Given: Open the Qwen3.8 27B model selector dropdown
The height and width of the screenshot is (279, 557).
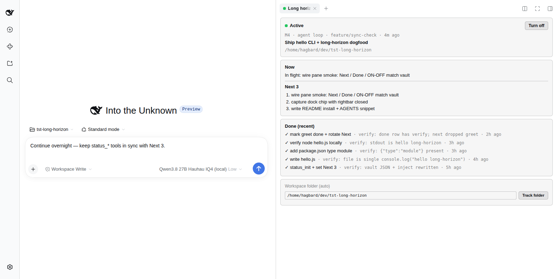Looking at the screenshot, I should click(x=201, y=169).
